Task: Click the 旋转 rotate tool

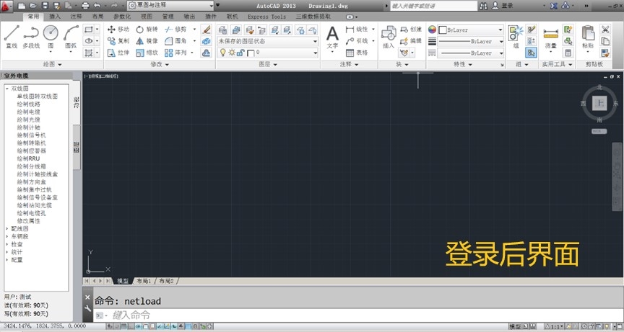Action: tap(147, 29)
